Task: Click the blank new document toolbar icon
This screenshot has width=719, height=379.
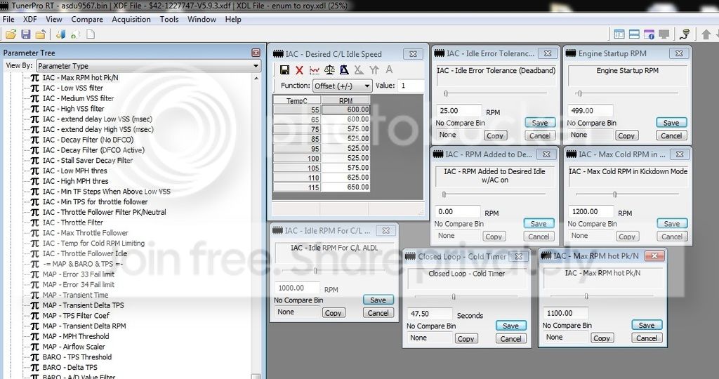Action: tap(91, 34)
